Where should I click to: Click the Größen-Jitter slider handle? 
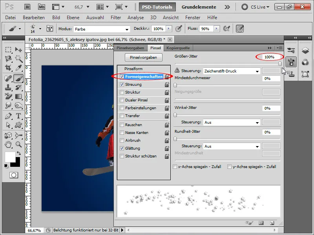[x=280, y=63]
